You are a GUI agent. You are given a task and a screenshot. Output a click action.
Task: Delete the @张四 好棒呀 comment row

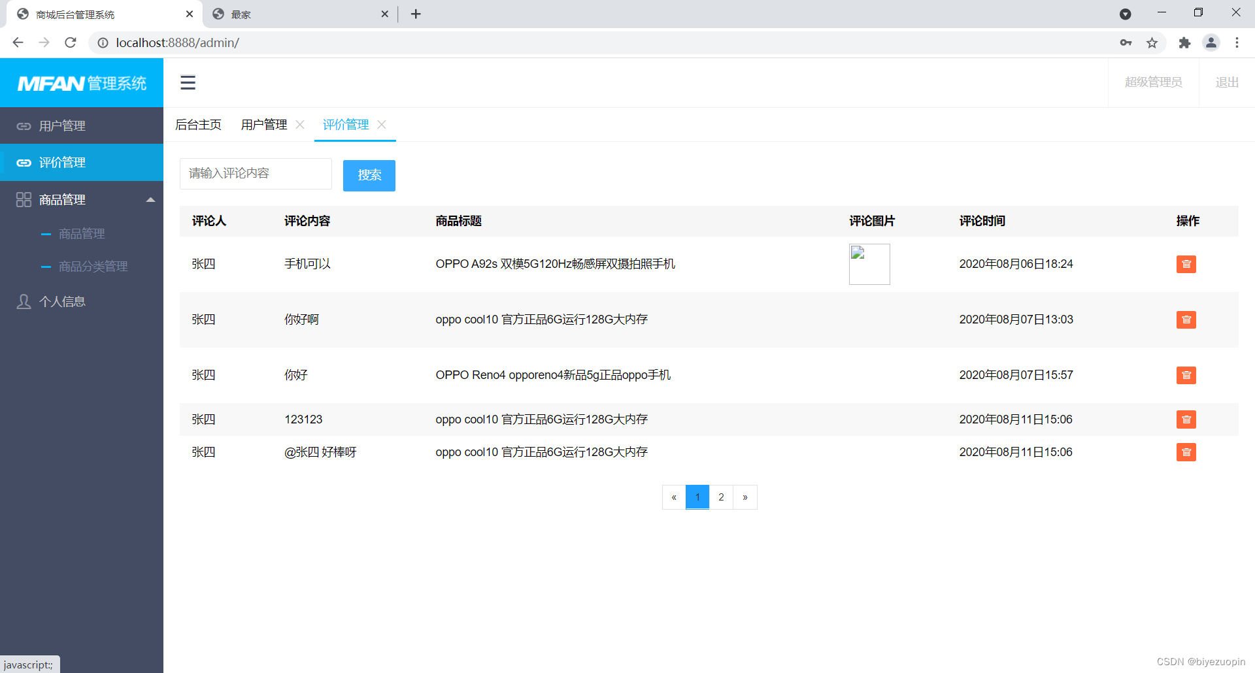[x=1186, y=452]
